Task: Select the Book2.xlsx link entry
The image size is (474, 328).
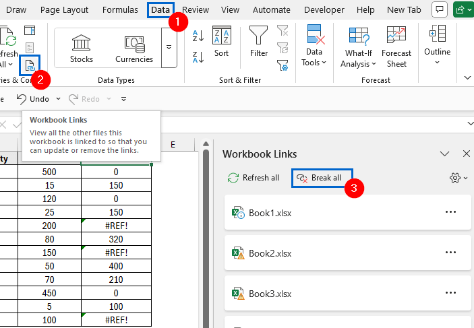Action: (270, 253)
